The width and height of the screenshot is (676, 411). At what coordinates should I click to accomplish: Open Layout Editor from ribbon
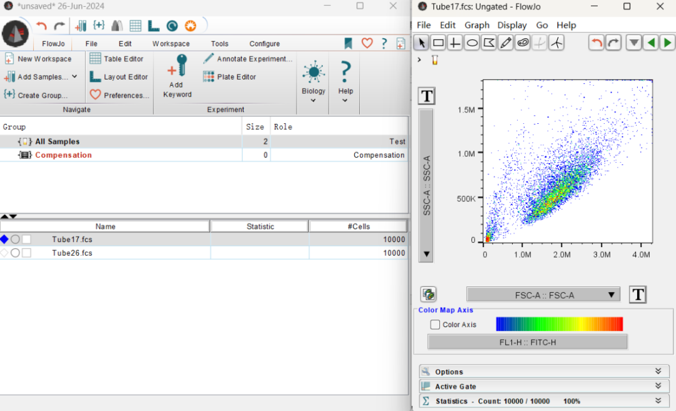(119, 77)
